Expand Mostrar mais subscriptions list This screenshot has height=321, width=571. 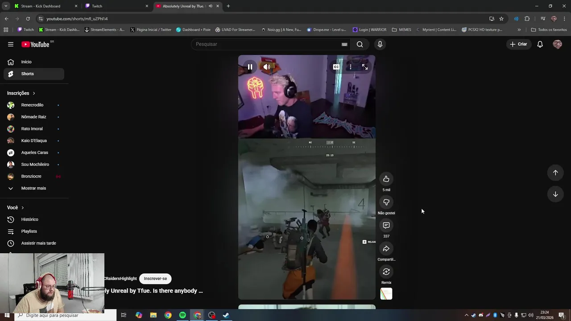click(34, 188)
